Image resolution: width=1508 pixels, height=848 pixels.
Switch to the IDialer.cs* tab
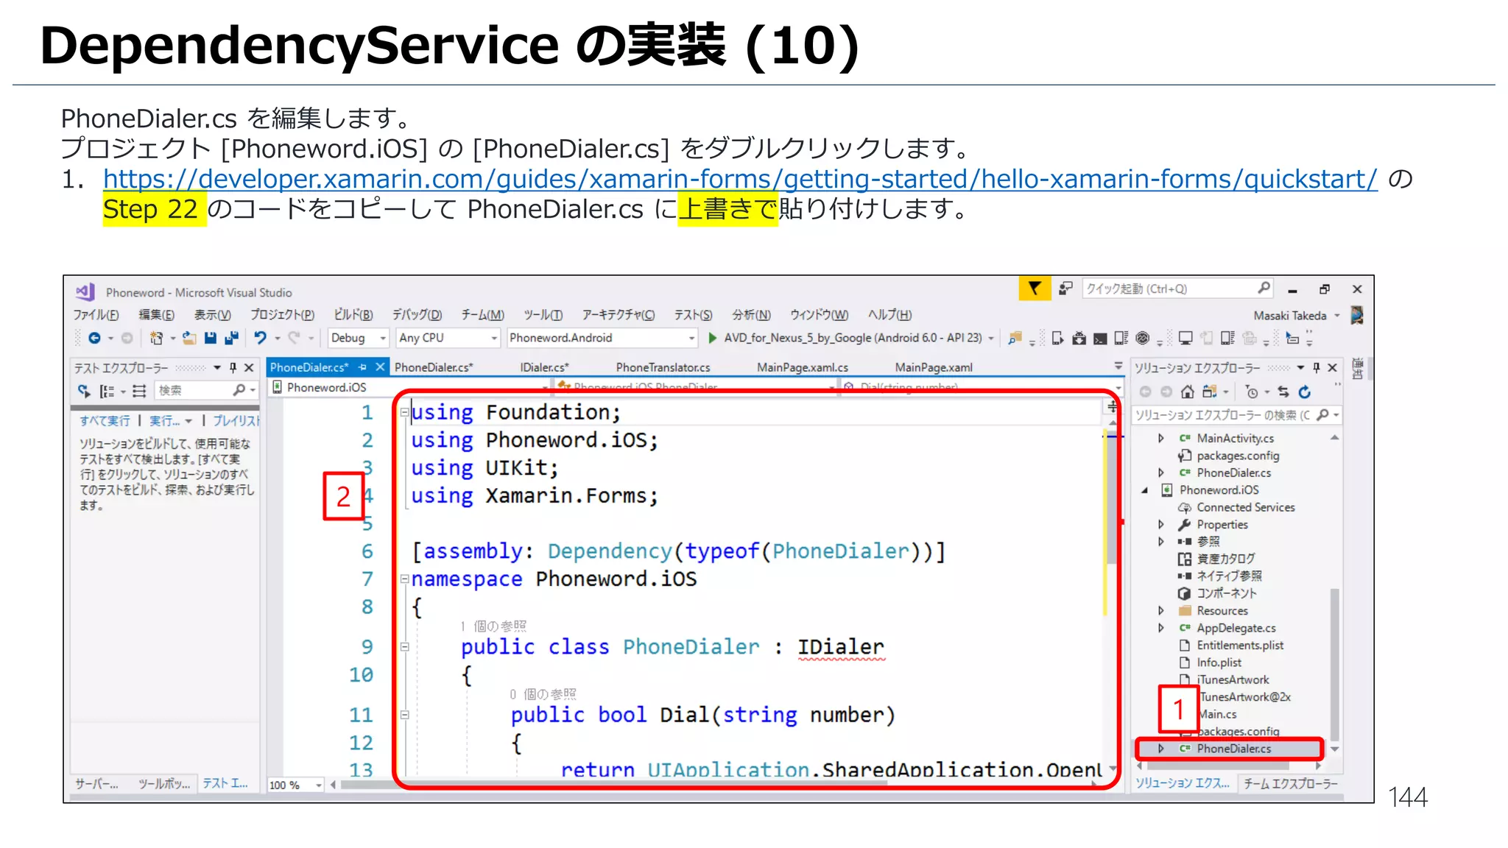point(544,367)
